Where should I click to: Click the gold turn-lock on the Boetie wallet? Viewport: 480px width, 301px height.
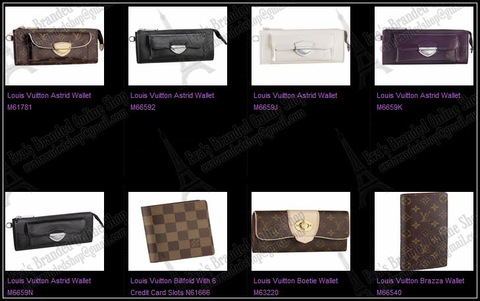click(304, 226)
